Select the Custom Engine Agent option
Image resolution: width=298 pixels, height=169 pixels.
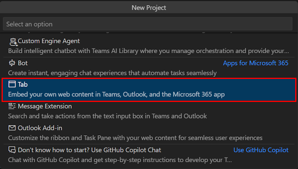[x=149, y=46]
